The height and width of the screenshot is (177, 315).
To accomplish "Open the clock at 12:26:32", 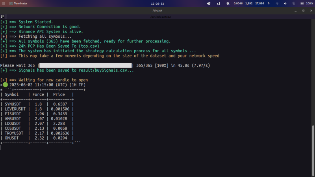I will pyautogui.click(x=157, y=3).
